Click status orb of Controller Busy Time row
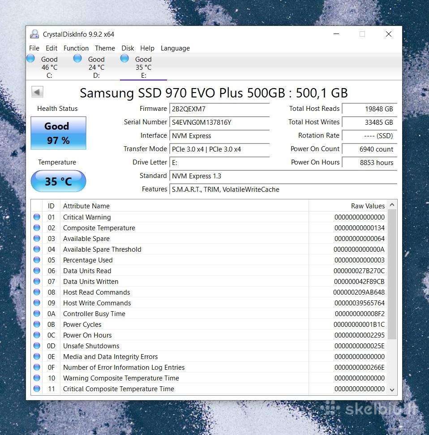429x435 pixels. pos(37,313)
